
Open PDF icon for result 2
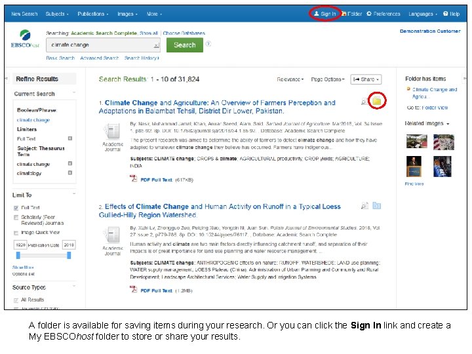click(133, 289)
